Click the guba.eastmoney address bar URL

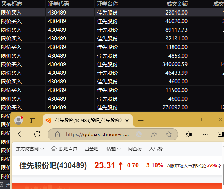coord(97,134)
